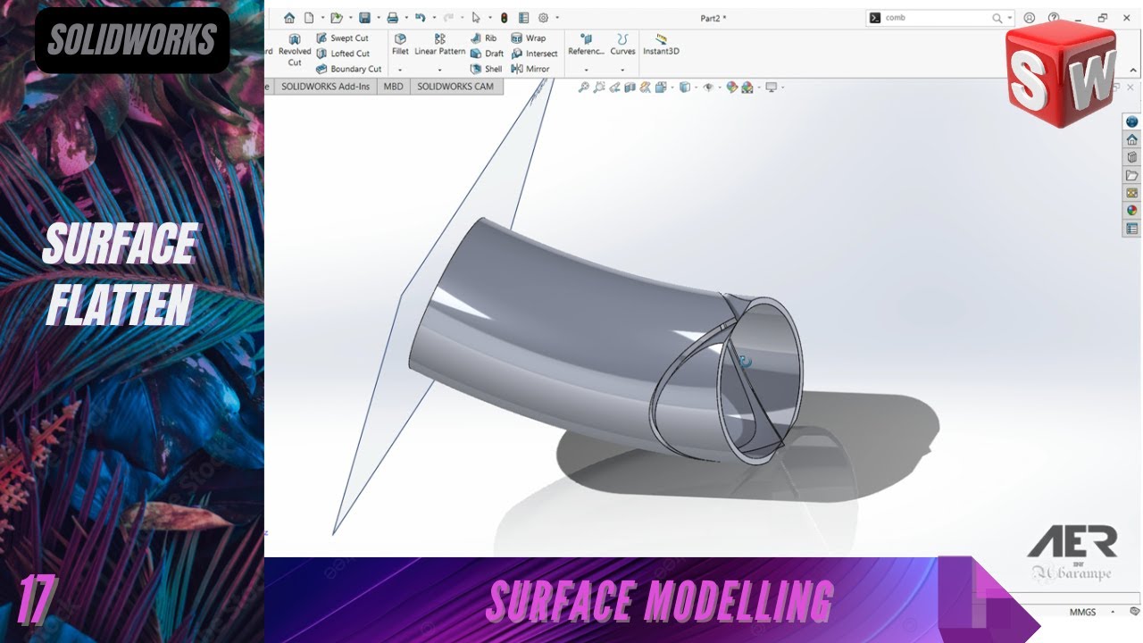Click Dynamic Annotation Views icon
This screenshot has height=643, width=1143.
point(645,88)
